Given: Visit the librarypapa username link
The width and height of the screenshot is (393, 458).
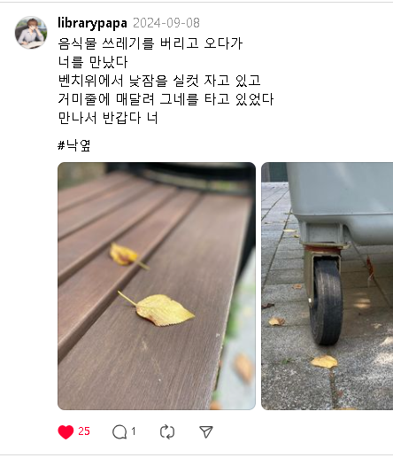Looking at the screenshot, I should [92, 23].
